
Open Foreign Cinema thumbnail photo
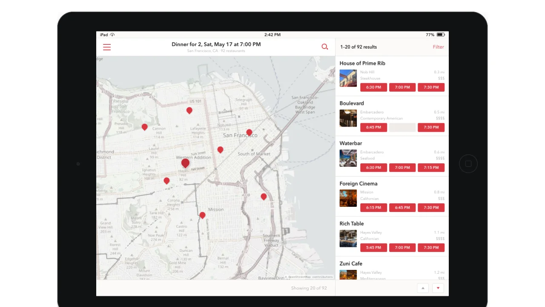click(348, 198)
